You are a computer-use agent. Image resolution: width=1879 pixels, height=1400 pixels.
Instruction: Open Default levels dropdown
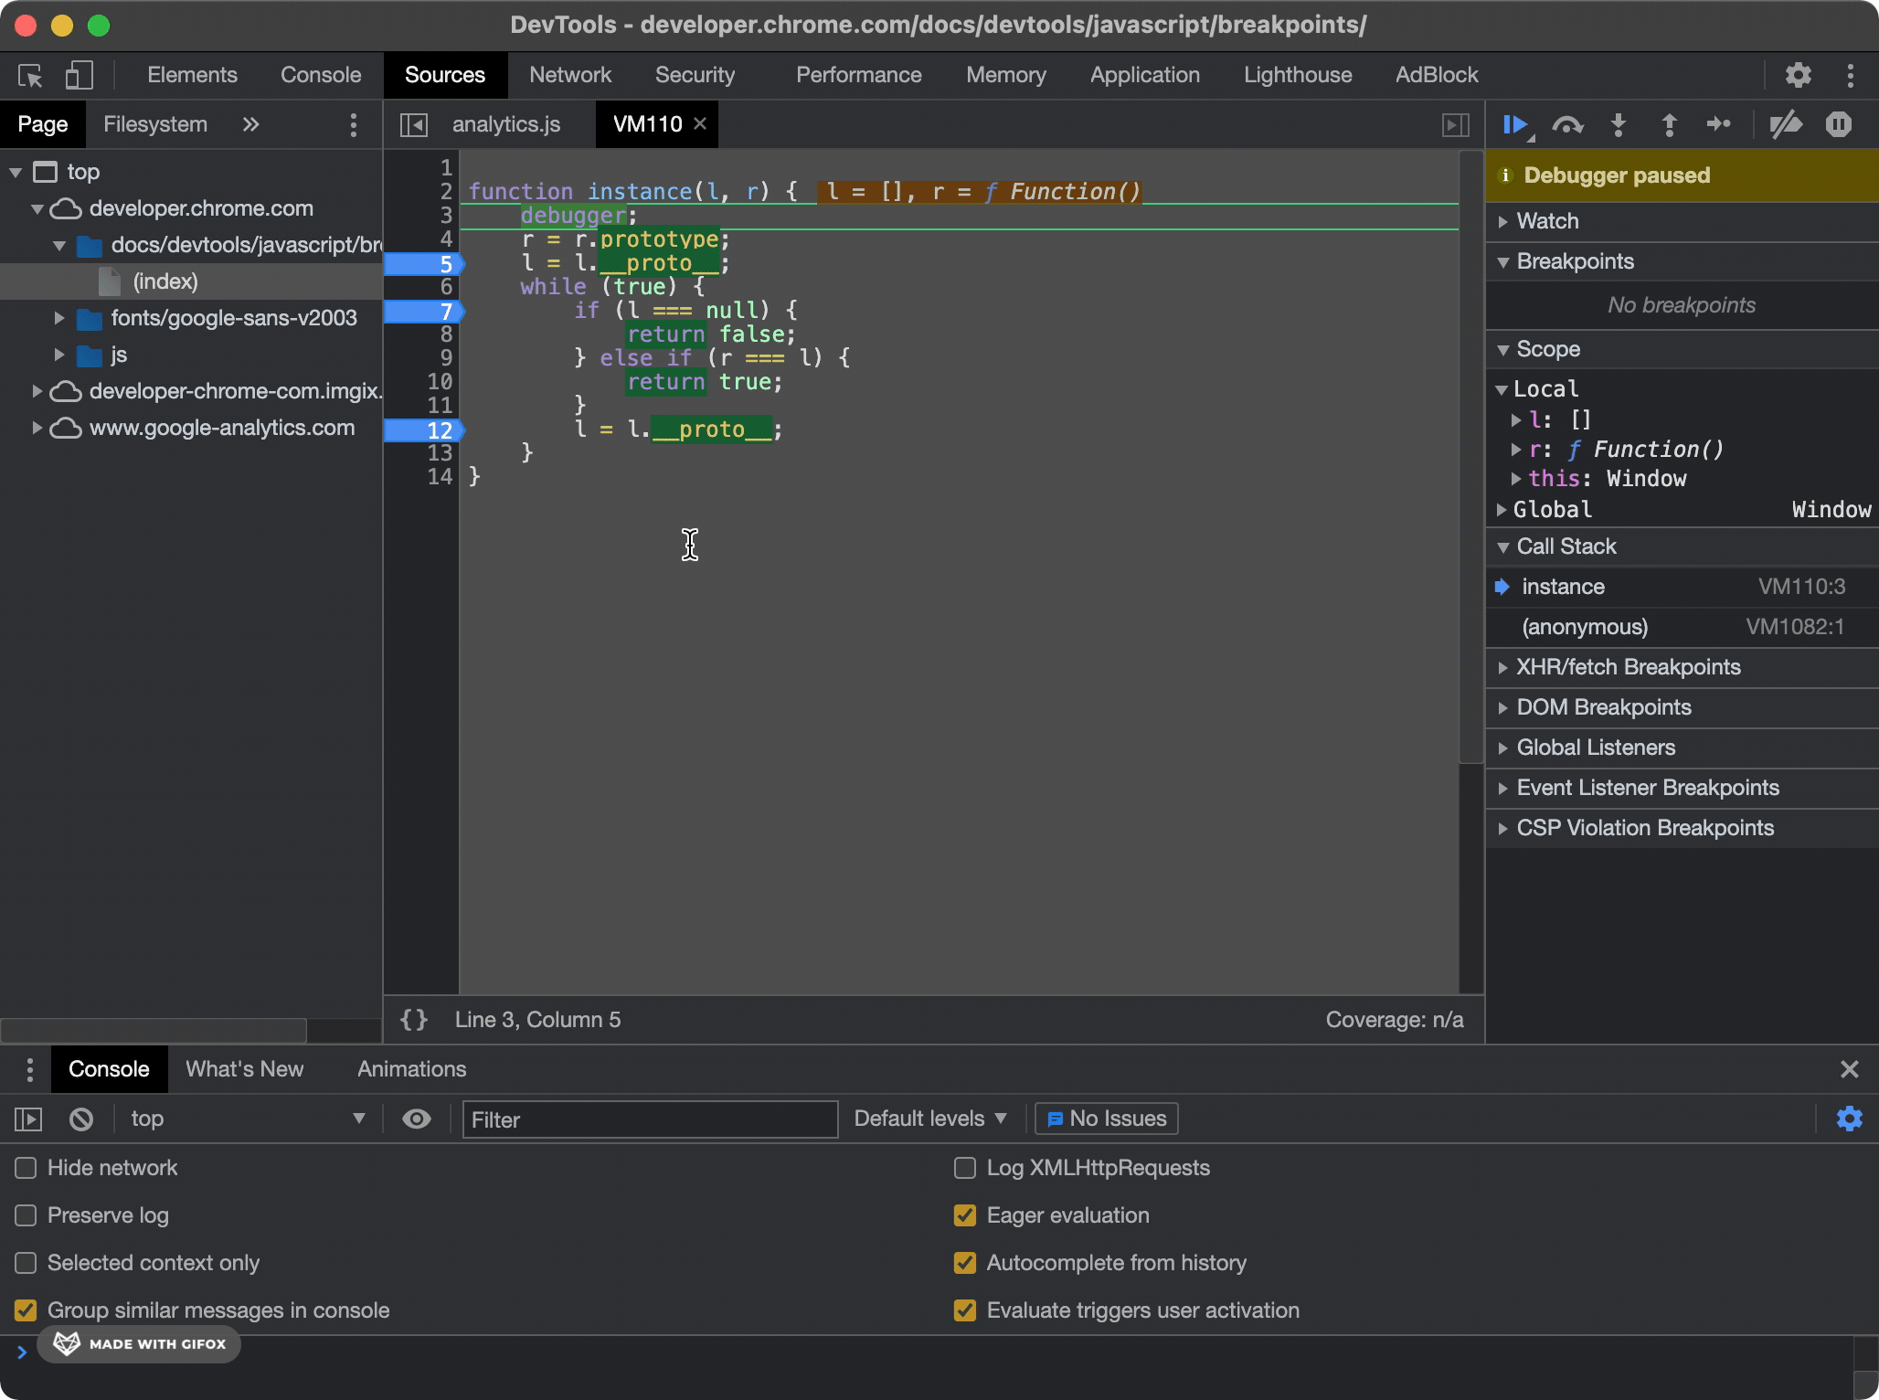coord(929,1119)
